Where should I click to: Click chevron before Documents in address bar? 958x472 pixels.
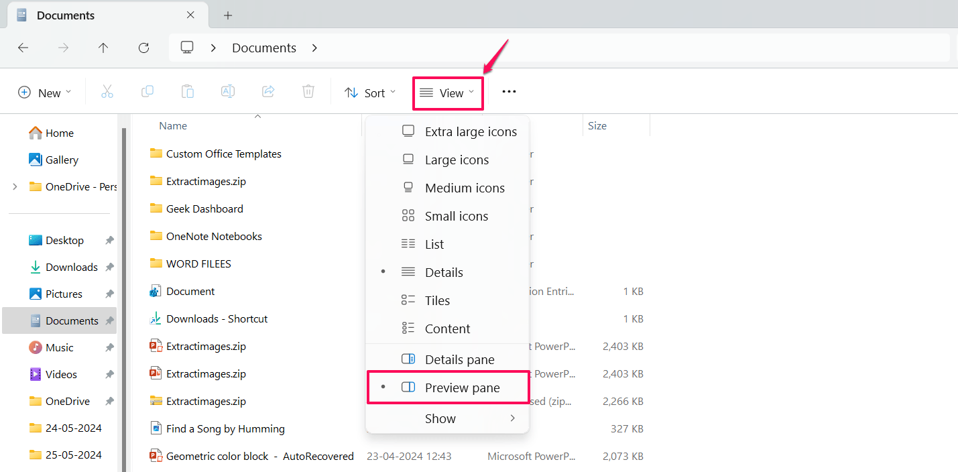(213, 48)
